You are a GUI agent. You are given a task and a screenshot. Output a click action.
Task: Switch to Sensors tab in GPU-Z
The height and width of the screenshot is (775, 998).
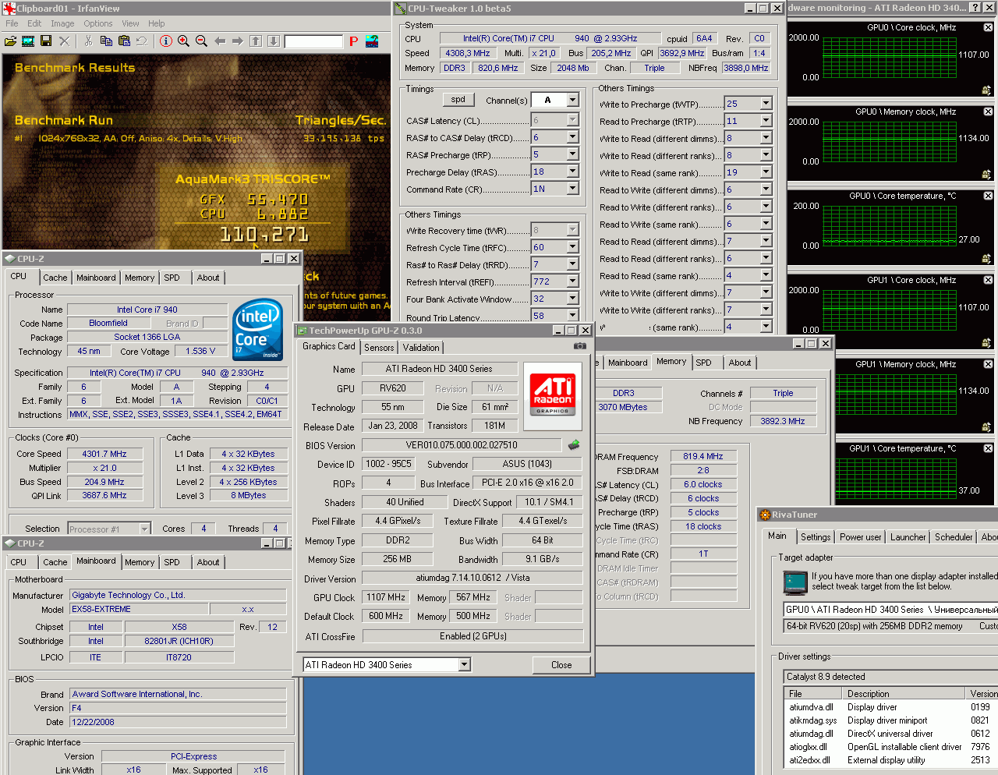pyautogui.click(x=379, y=348)
